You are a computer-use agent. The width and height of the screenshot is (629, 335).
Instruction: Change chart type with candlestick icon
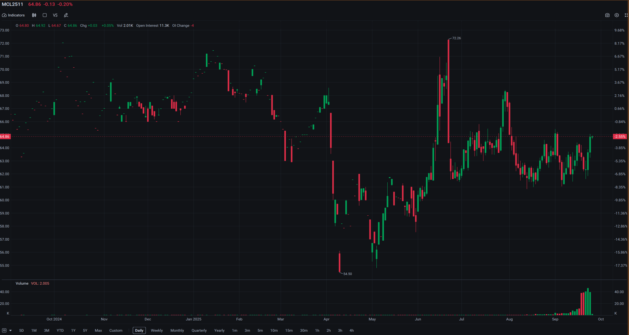34,15
